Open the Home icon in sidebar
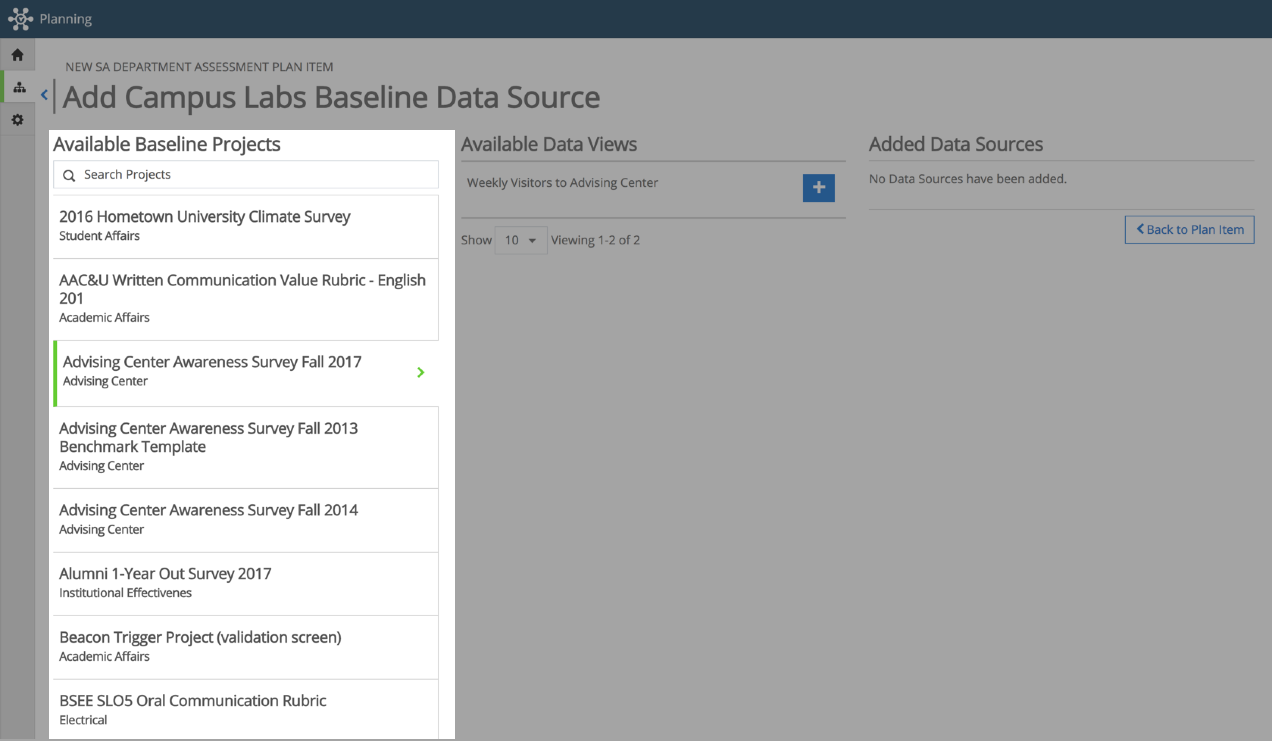Image resolution: width=1272 pixels, height=741 pixels. tap(18, 54)
